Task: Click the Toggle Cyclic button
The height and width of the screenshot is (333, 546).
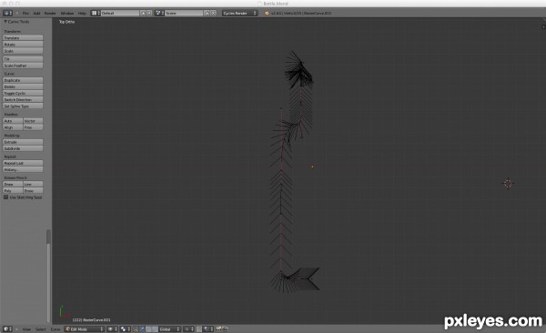Action: click(23, 93)
